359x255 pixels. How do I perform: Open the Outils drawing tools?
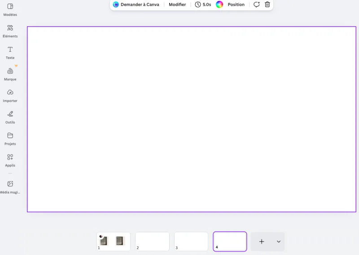tap(10, 117)
